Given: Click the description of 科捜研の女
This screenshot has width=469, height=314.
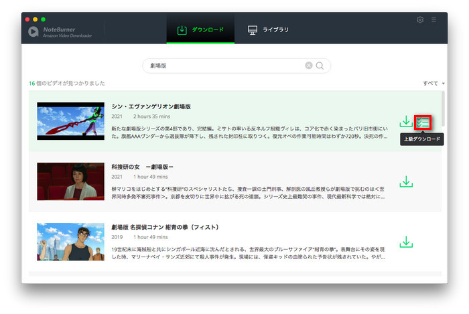Looking at the screenshot, I should 248,193.
